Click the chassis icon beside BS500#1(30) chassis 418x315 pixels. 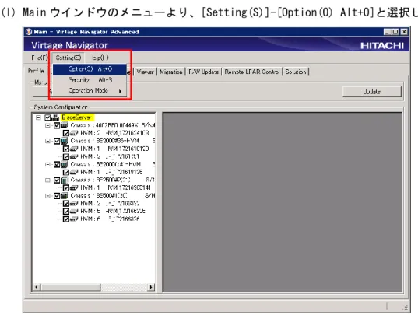coord(65,196)
